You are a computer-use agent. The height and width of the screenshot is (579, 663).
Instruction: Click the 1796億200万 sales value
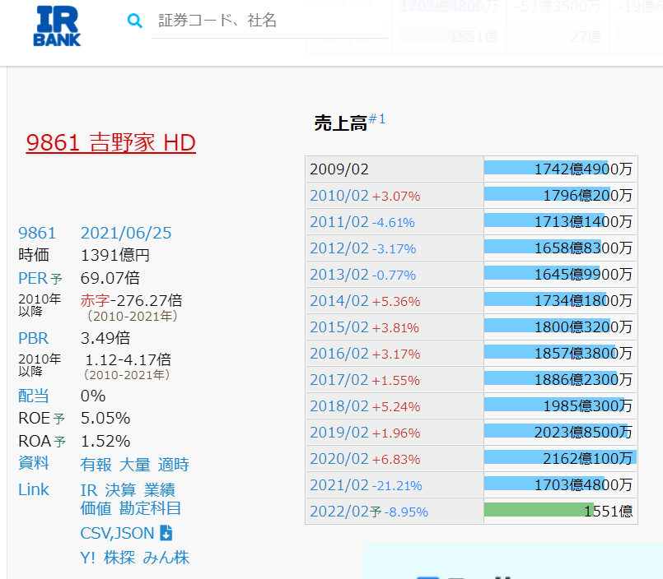(x=587, y=195)
